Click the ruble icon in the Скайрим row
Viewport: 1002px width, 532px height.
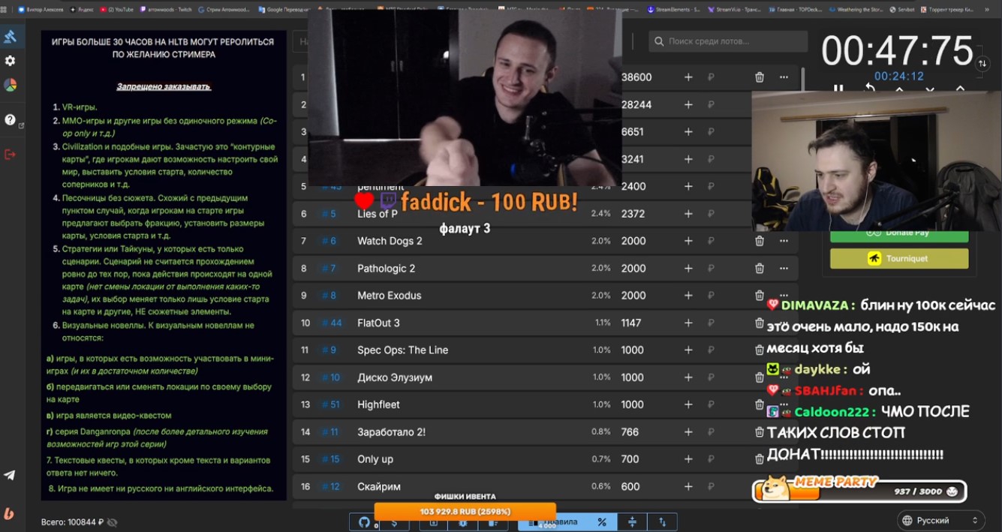711,486
